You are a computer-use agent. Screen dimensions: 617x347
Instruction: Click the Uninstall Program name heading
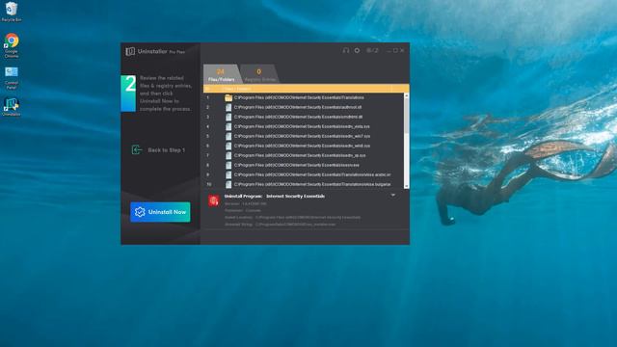click(x=275, y=196)
